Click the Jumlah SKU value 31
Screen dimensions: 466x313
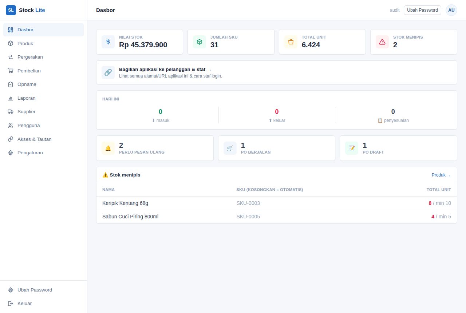[x=214, y=45]
